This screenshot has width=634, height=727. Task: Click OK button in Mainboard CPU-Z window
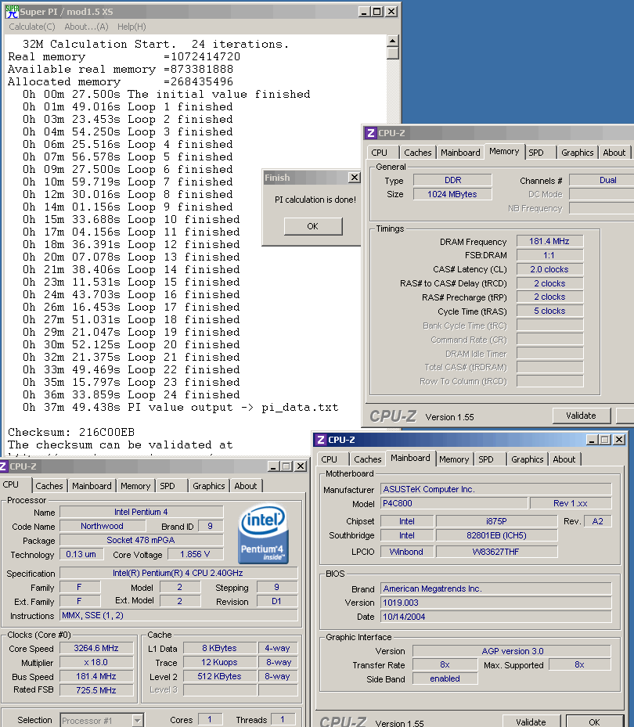(595, 722)
